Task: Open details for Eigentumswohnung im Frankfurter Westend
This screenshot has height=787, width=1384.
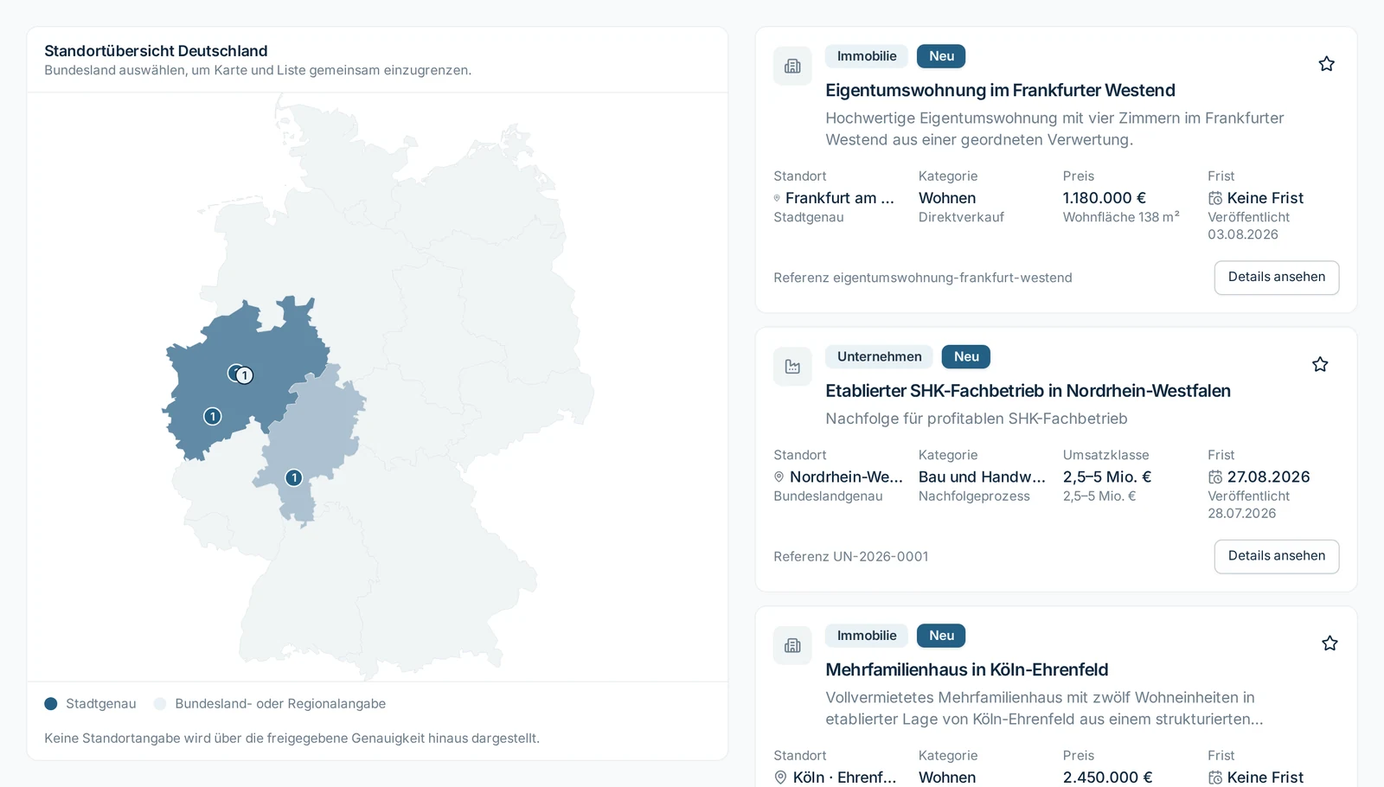Action: (x=1277, y=278)
